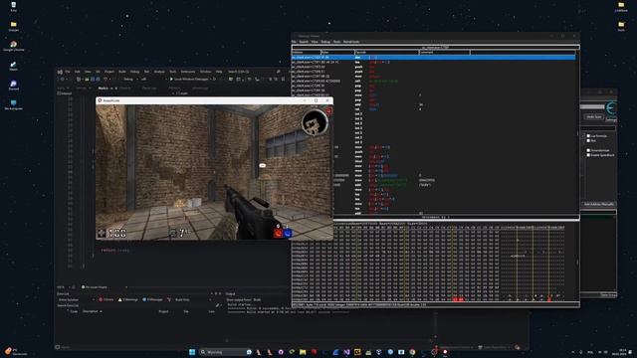The image size is (637, 358).
Task: Enable the Lua formula checkbox
Action: tap(588, 136)
